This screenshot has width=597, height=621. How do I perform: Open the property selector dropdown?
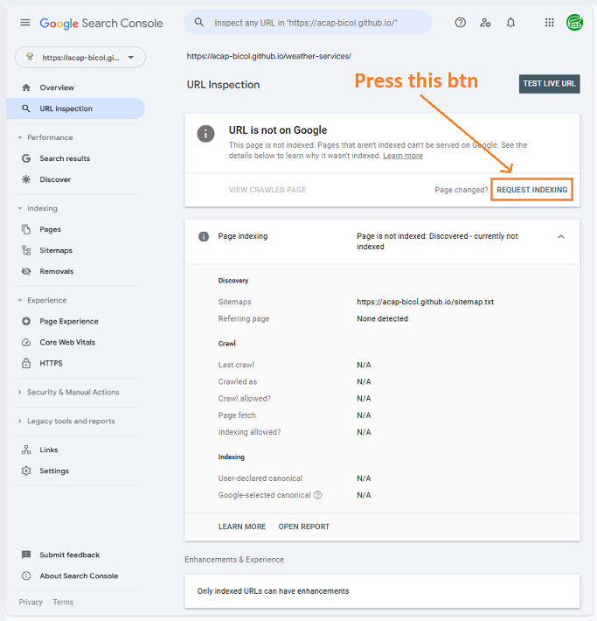tap(80, 58)
